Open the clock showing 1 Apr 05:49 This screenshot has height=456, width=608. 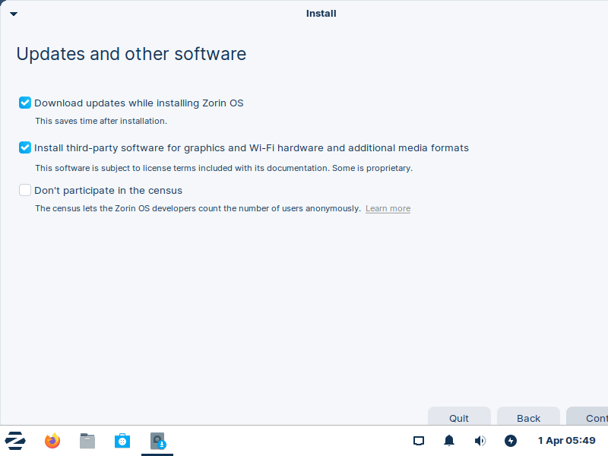566,441
